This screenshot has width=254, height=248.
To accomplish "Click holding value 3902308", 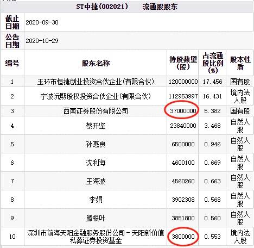I will pyautogui.click(x=183, y=200).
